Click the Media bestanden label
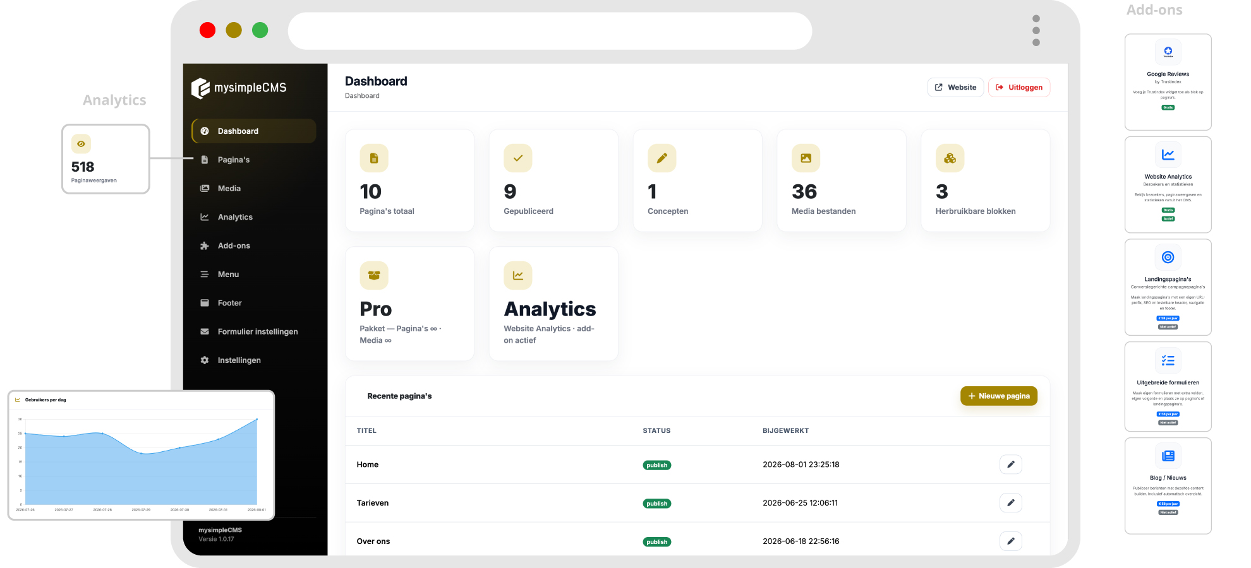The width and height of the screenshot is (1251, 568). pyautogui.click(x=824, y=211)
